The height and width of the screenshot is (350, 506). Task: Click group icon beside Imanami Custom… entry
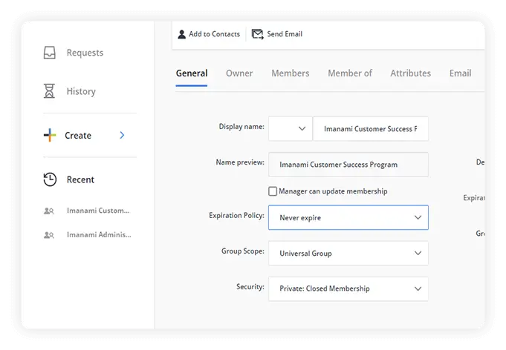pos(49,211)
